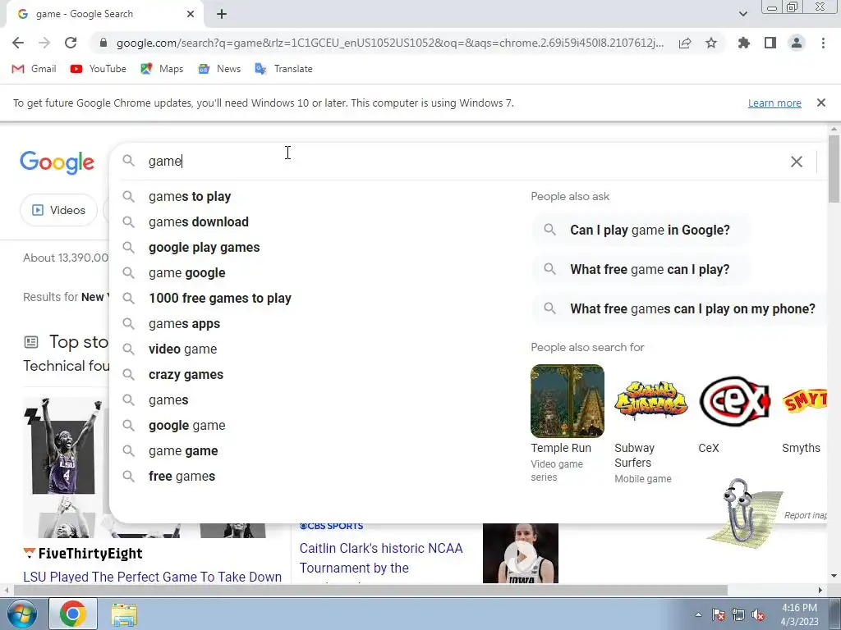The width and height of the screenshot is (841, 630).
Task: Toggle the Chrome side panel icon
Action: pos(770,43)
